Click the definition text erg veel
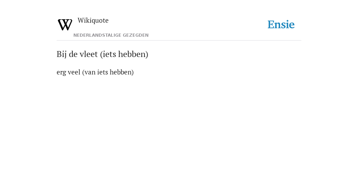Viewport: 358px width, 179px height. click(69, 72)
